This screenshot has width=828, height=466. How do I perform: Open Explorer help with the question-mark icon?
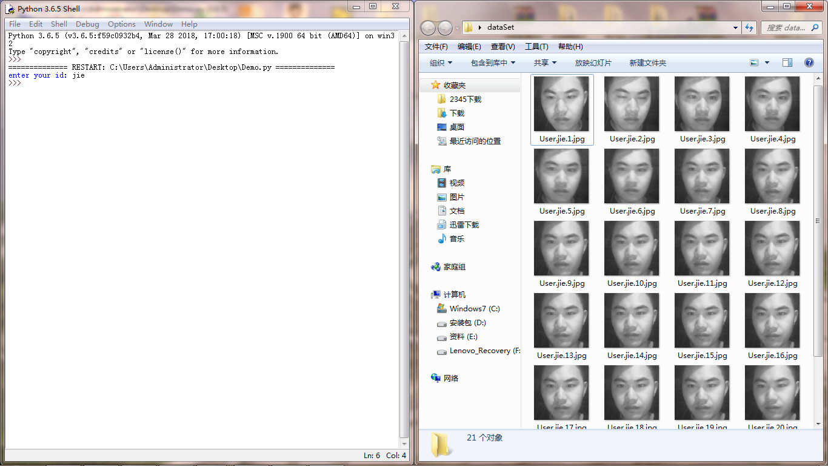(809, 62)
